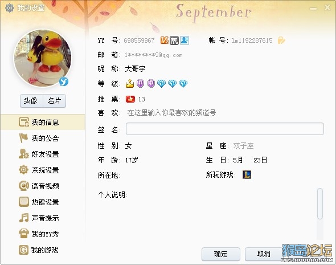The height and width of the screenshot is (265, 336).
Task: Click the edit icon beside account number
Action: (281, 40)
